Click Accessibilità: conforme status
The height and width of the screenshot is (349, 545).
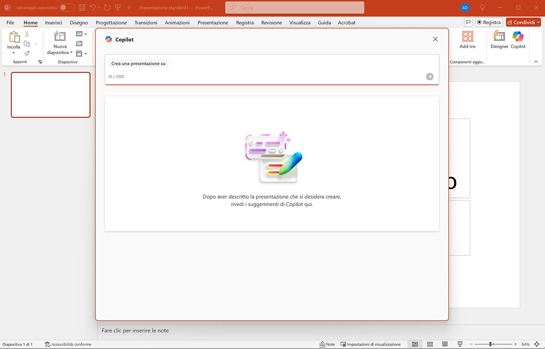click(68, 344)
